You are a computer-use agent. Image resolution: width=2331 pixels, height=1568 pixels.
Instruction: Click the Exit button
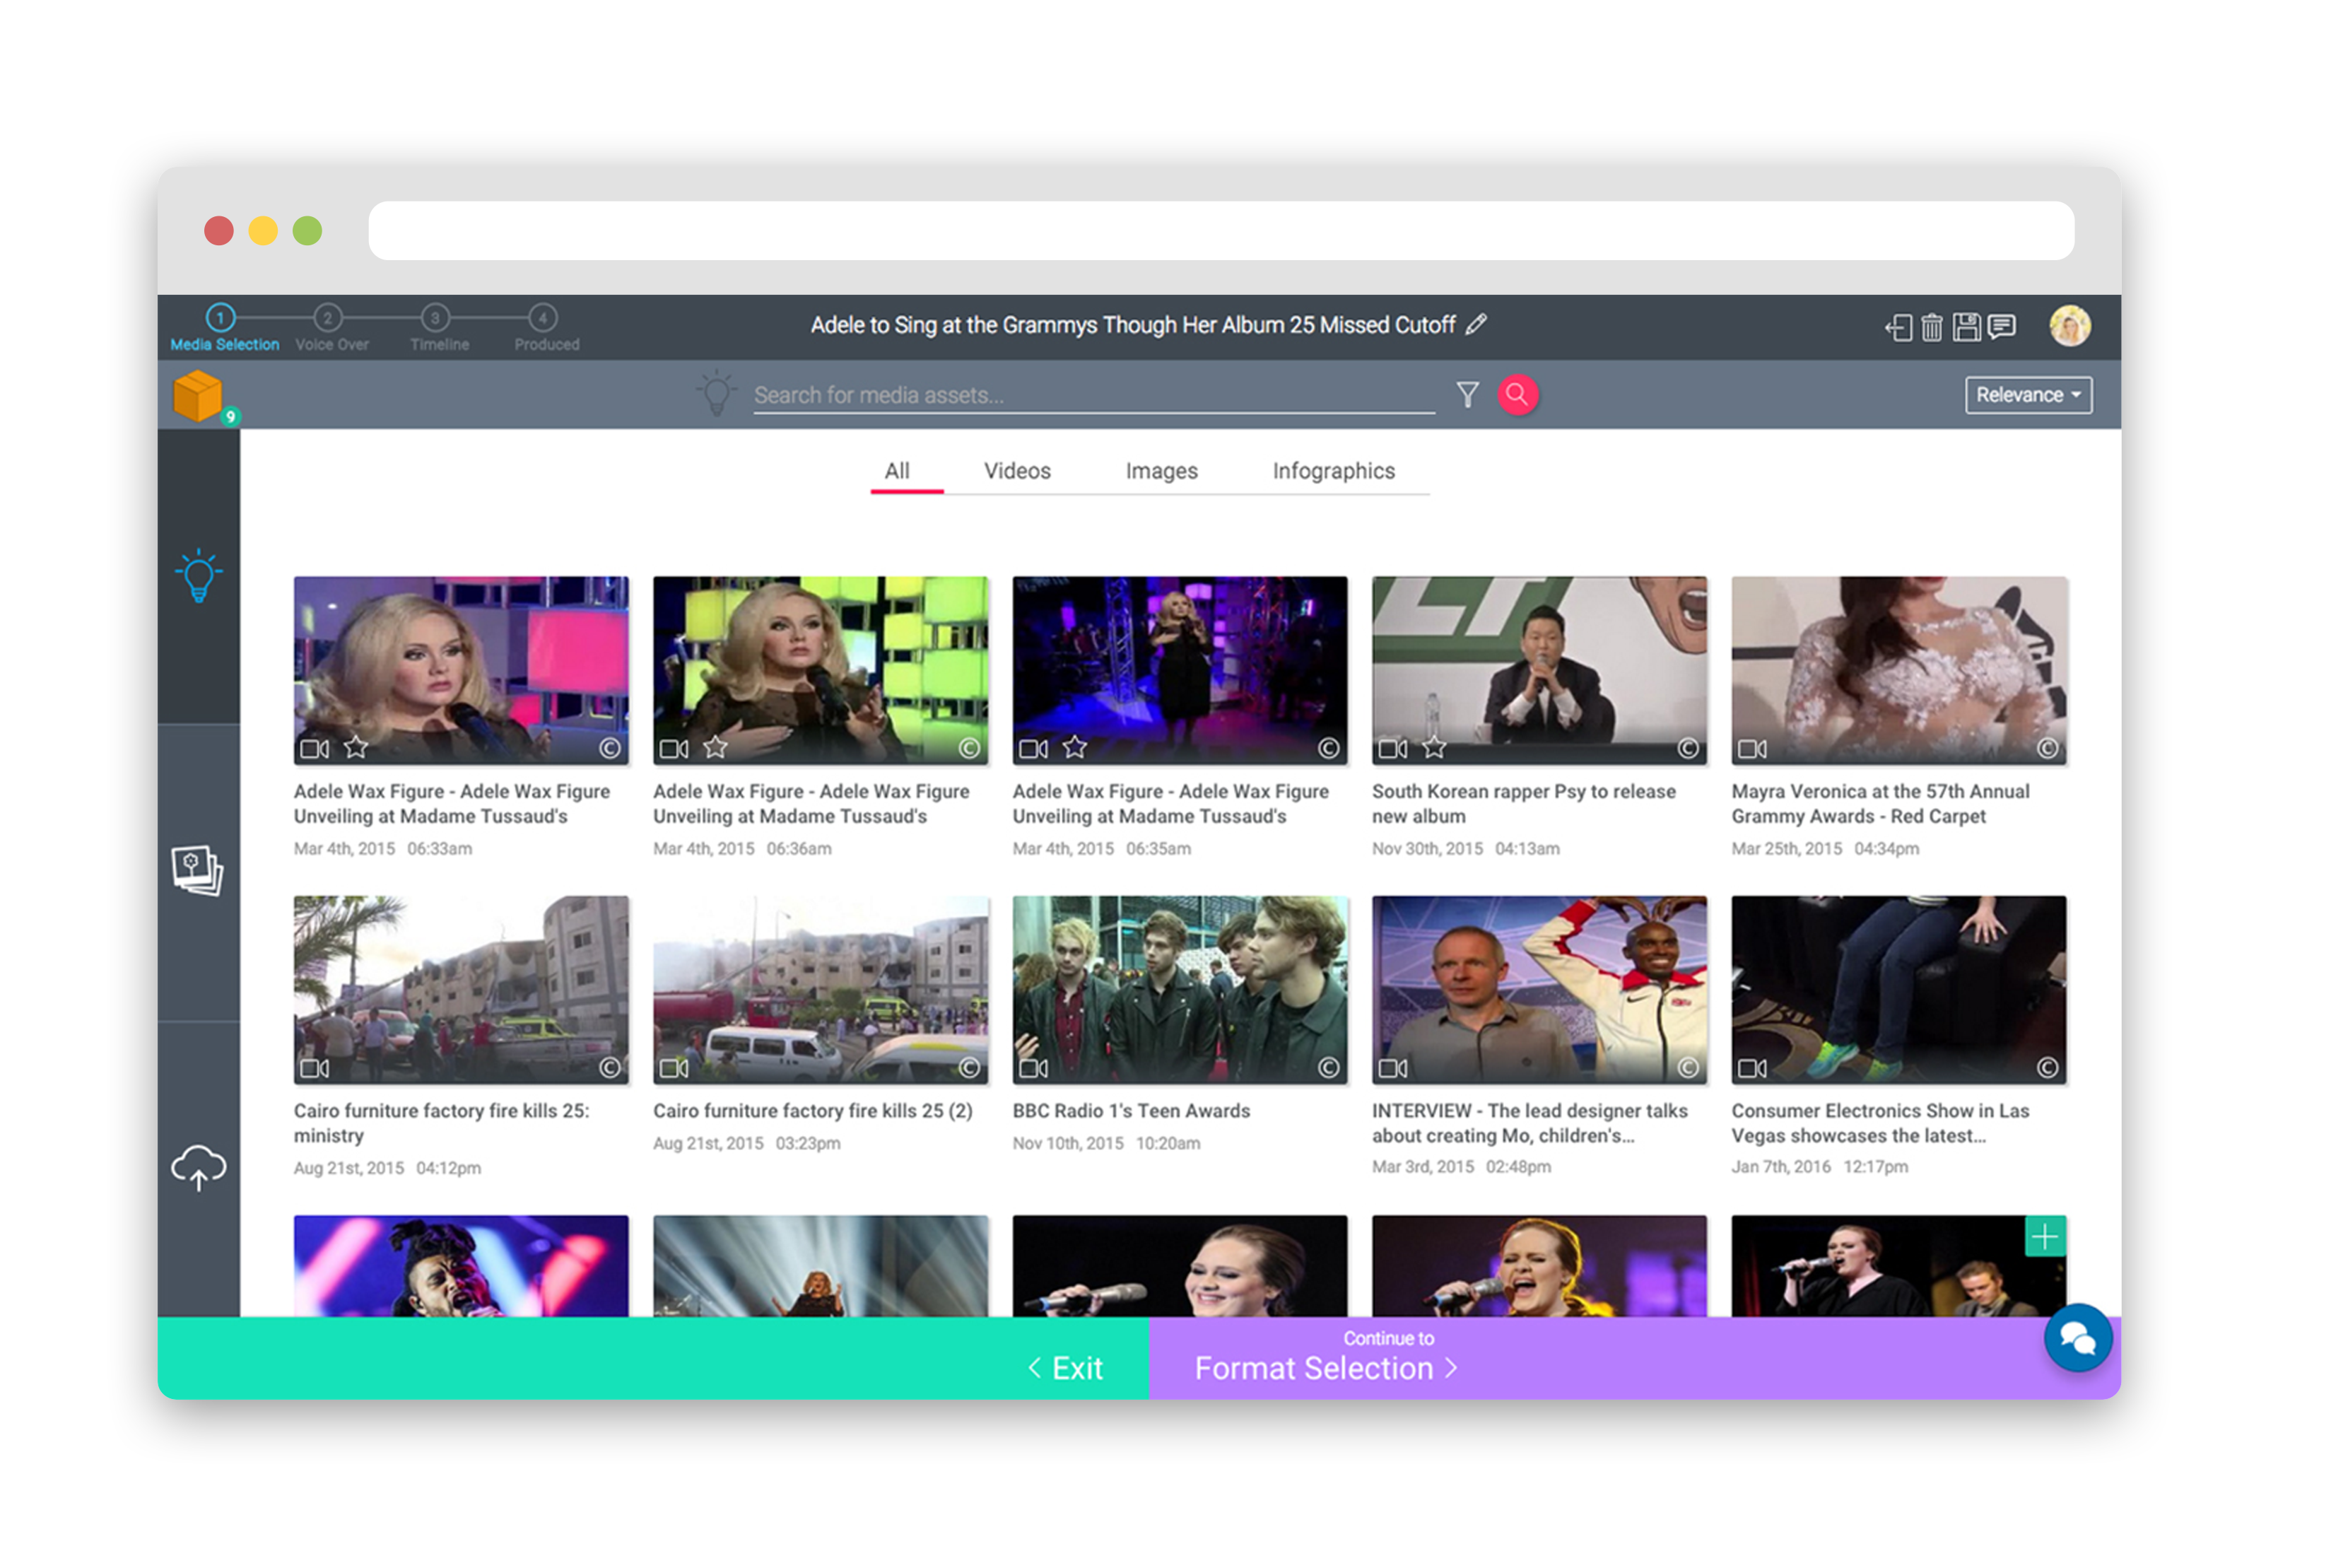click(x=1066, y=1367)
